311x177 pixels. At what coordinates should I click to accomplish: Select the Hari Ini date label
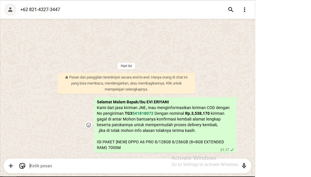pyautogui.click(x=126, y=66)
